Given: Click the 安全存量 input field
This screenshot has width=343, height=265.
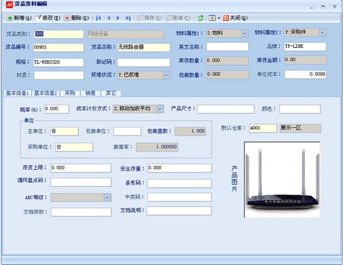Looking at the screenshot, I should click(180, 168).
